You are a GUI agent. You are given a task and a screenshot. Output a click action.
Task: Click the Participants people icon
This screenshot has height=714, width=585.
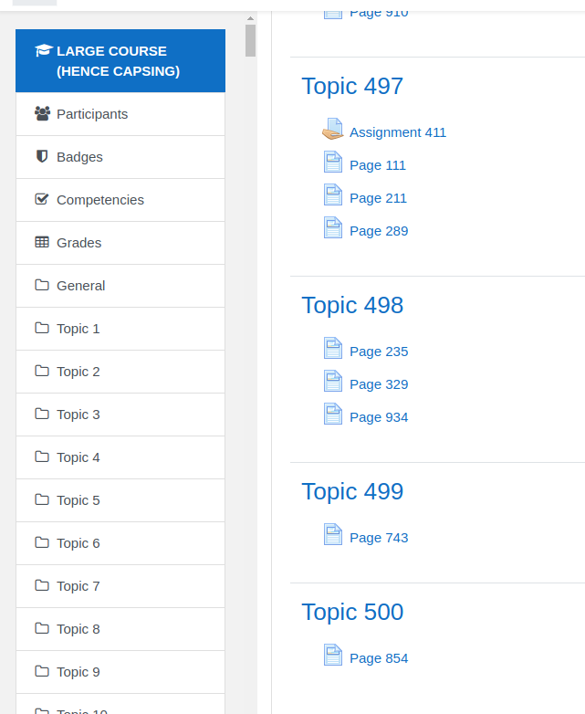pyautogui.click(x=42, y=113)
